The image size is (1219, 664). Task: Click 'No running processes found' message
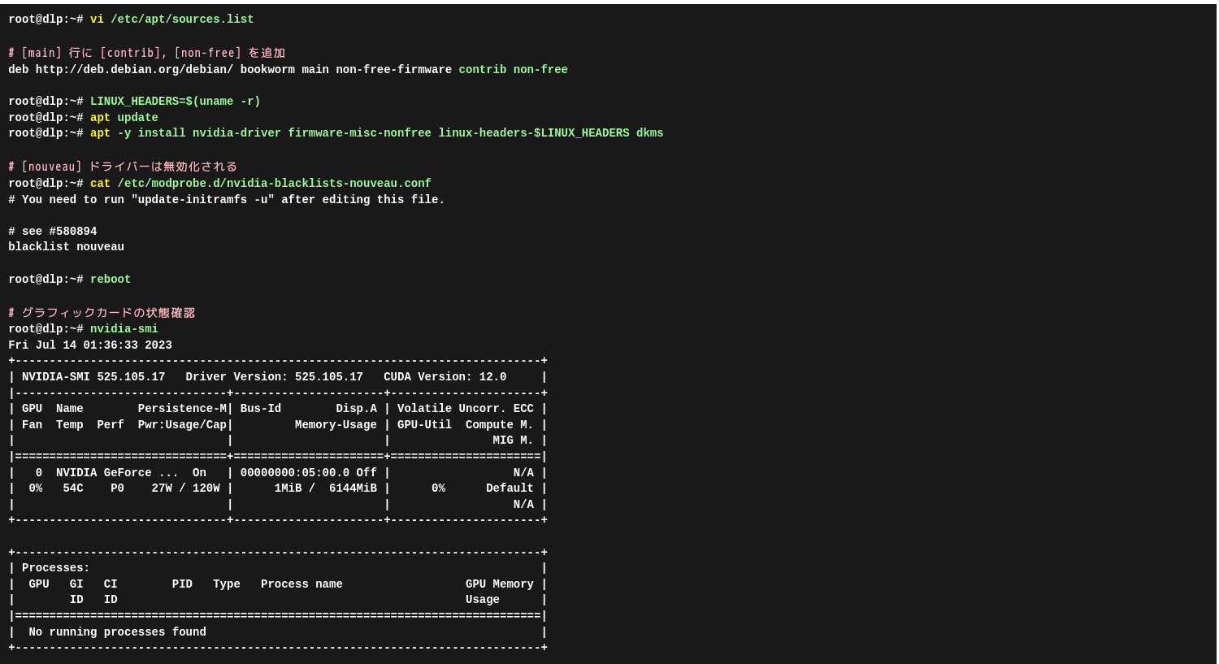[x=117, y=632]
